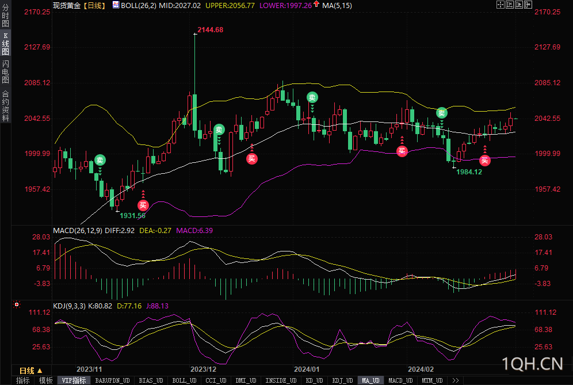Switch to 分时图 view in left sidebar

[x=6, y=16]
